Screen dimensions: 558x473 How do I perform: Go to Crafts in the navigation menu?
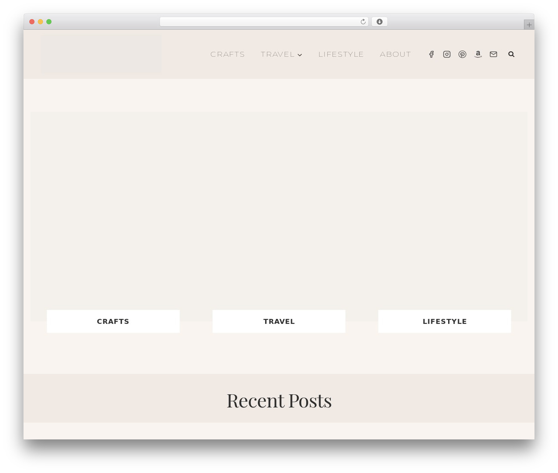[x=228, y=54]
